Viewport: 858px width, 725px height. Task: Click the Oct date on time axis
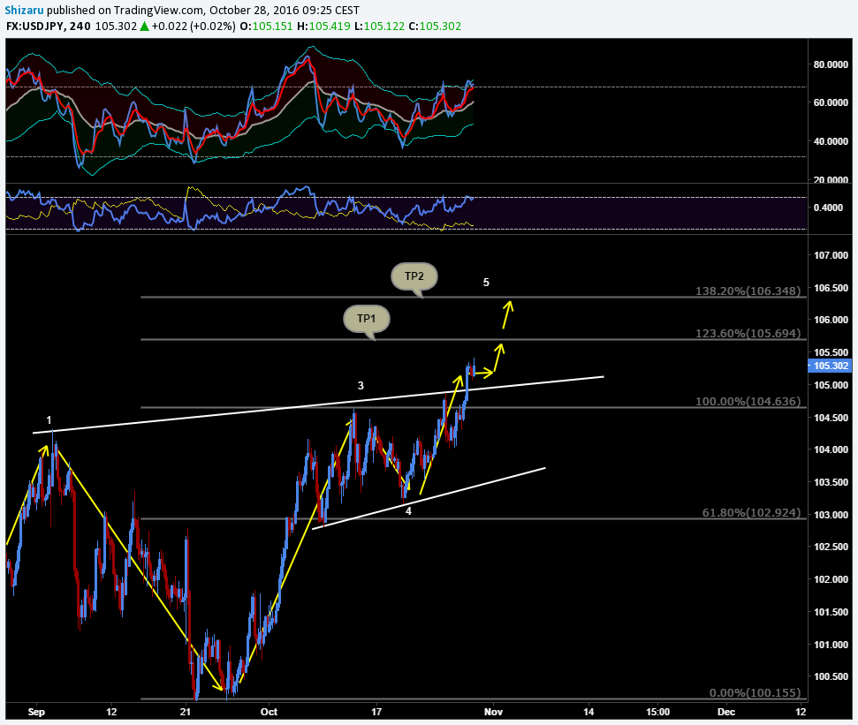click(269, 712)
